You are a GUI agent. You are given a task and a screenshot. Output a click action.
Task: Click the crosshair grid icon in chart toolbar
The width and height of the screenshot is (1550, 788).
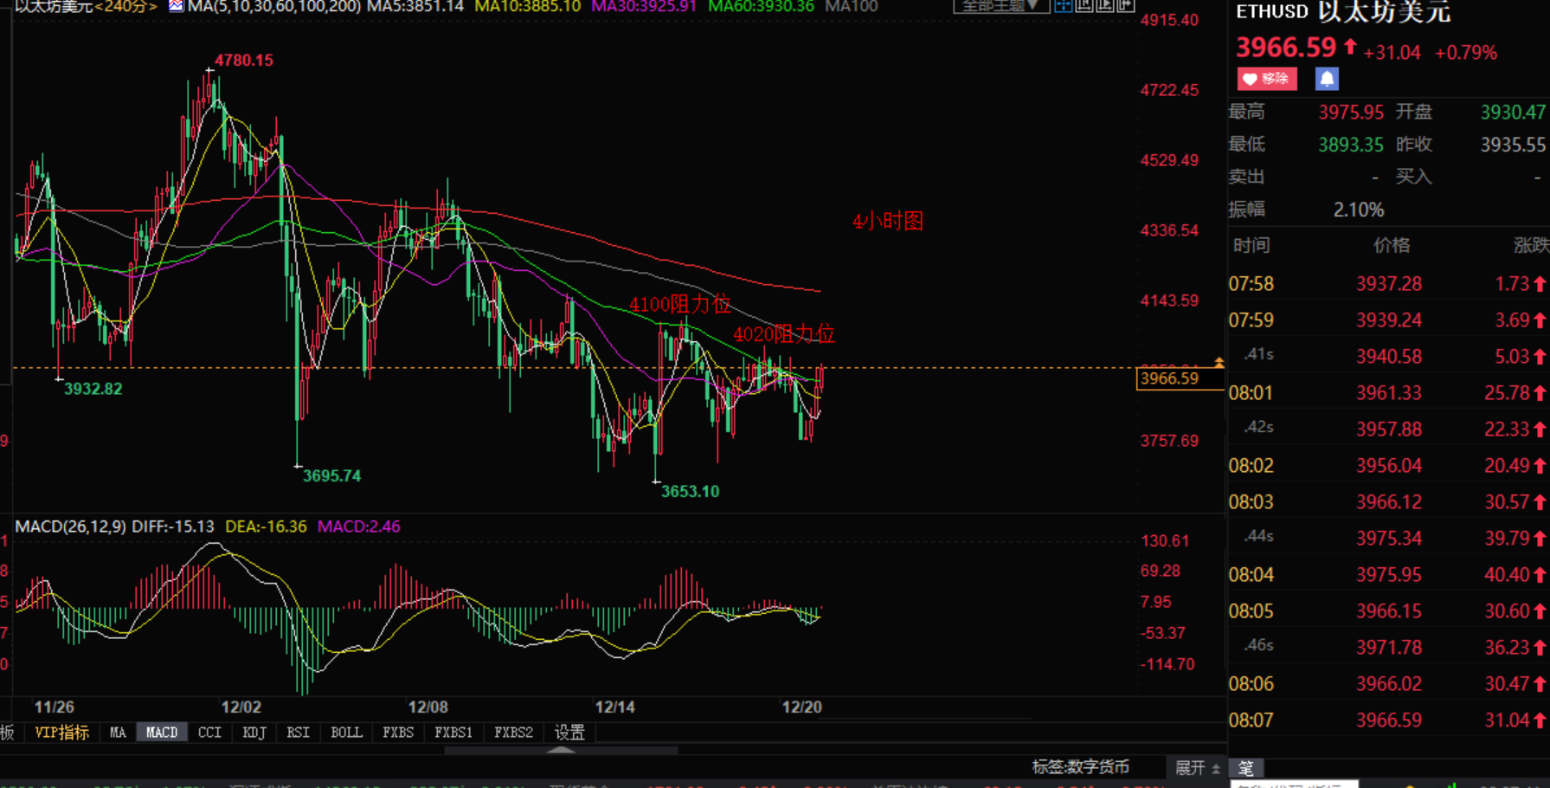pos(1063,6)
